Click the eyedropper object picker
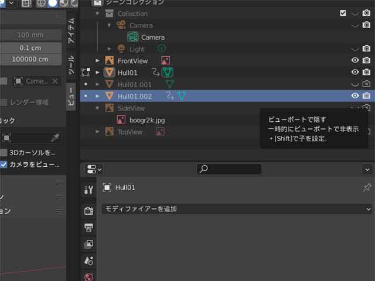Image resolution: width=375 pixels, height=281 pixels. pos(55,138)
